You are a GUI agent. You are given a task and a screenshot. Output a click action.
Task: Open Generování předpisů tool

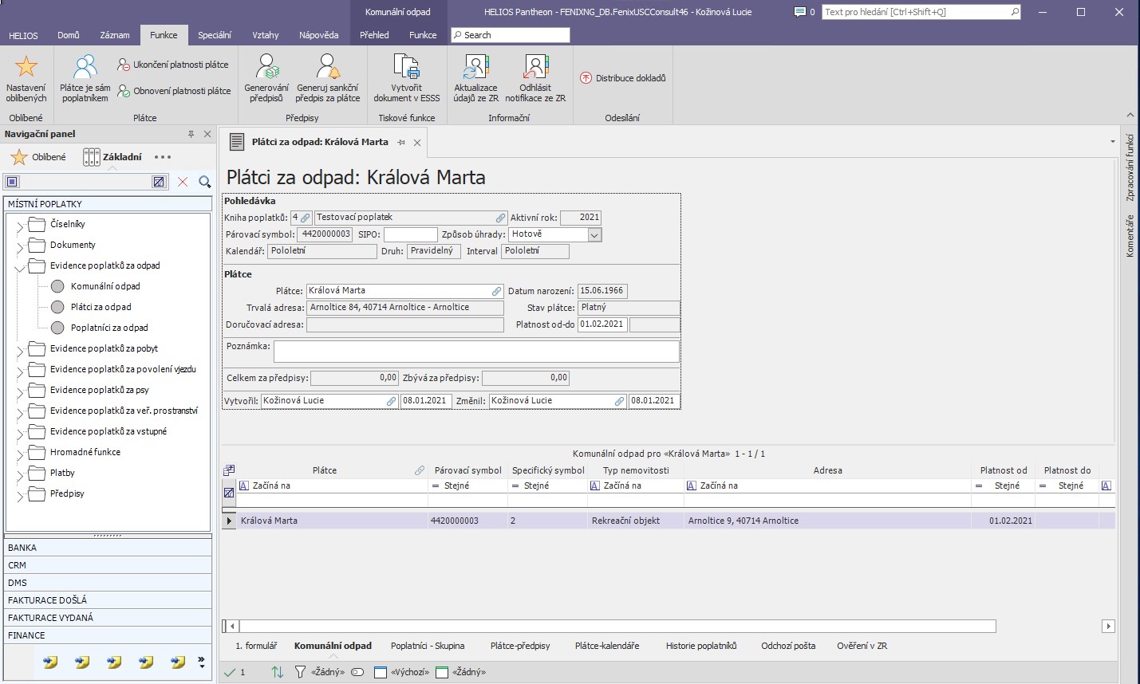[x=266, y=67]
